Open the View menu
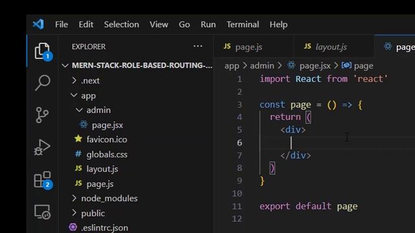 point(159,25)
